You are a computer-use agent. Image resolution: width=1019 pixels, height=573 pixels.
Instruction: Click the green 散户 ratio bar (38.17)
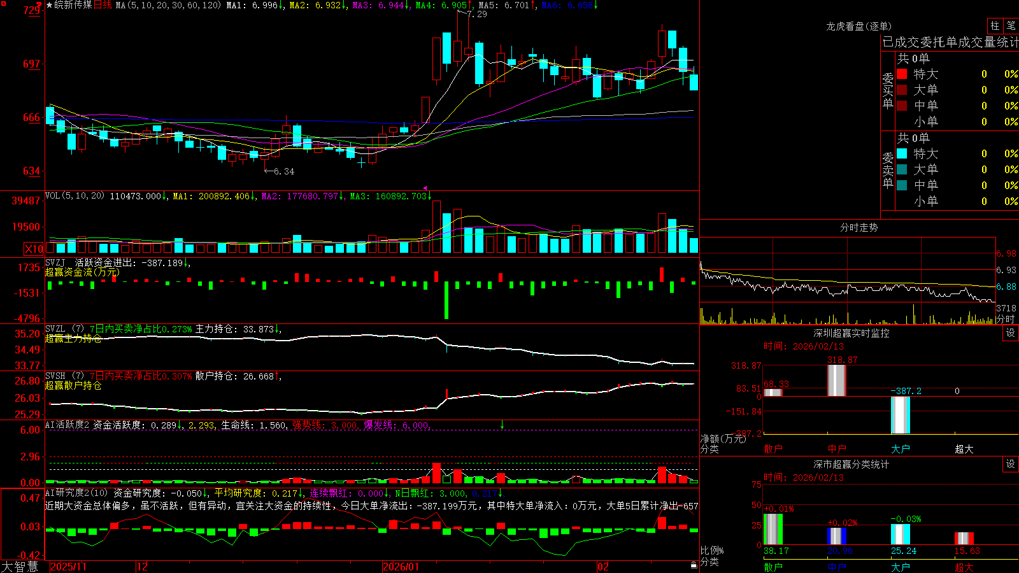pos(773,529)
